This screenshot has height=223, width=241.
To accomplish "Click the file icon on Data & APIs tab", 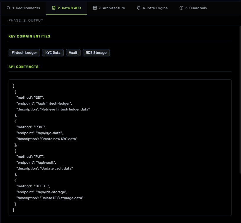I will pyautogui.click(x=53, y=8).
